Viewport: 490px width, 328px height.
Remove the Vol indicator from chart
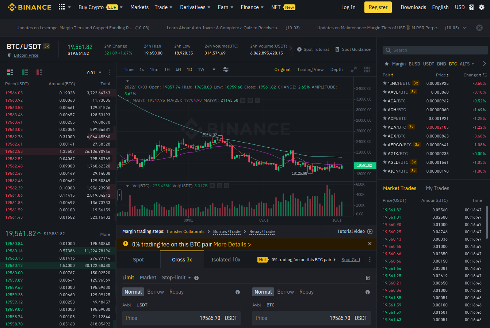pos(227,186)
